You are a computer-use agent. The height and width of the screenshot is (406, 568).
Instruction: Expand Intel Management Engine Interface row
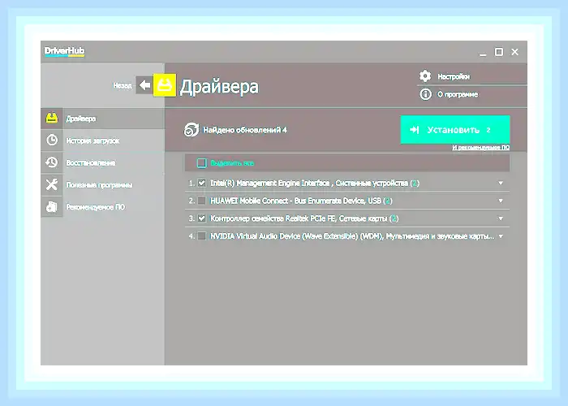pyautogui.click(x=501, y=183)
